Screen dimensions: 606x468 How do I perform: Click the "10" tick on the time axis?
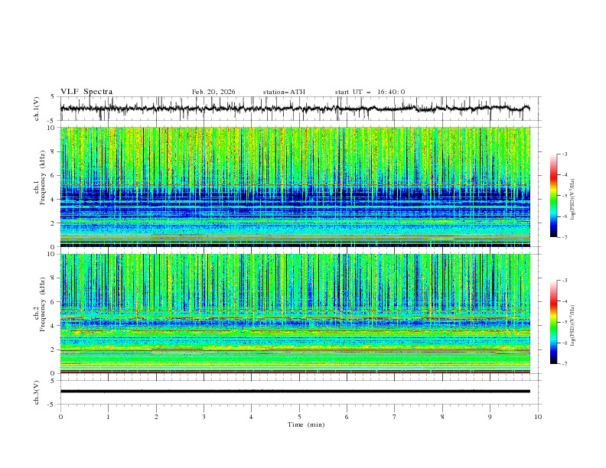click(538, 417)
